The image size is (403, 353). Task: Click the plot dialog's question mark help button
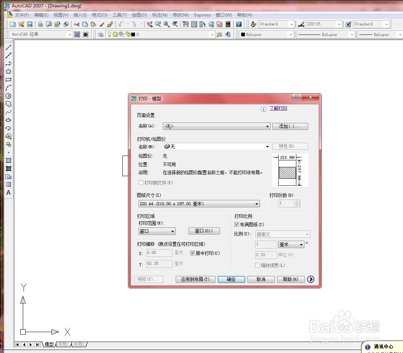(x=297, y=97)
